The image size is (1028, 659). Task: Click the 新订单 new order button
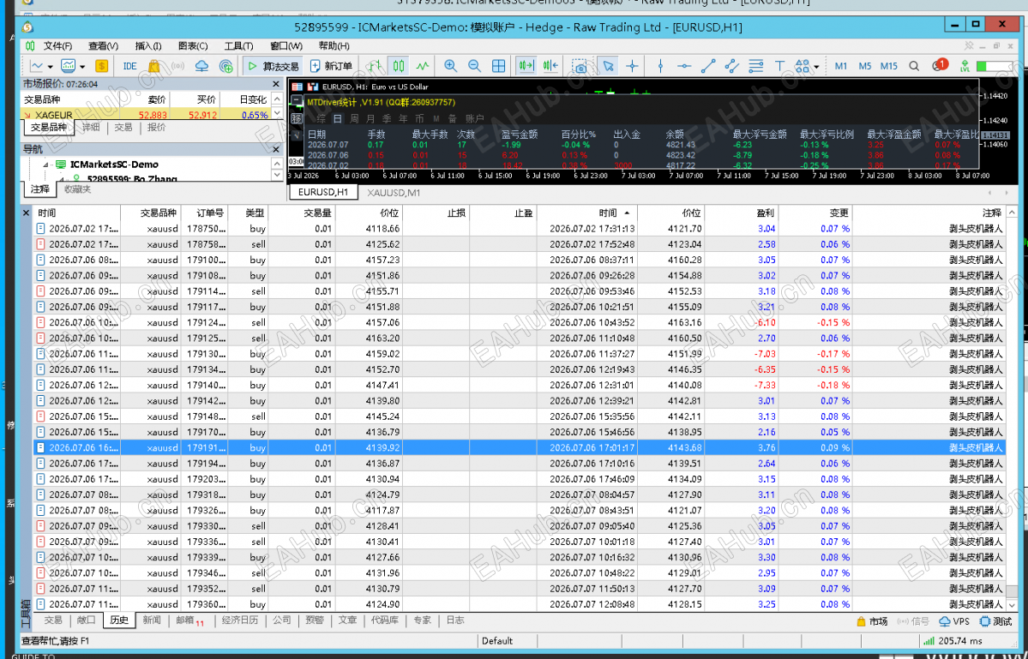click(331, 66)
